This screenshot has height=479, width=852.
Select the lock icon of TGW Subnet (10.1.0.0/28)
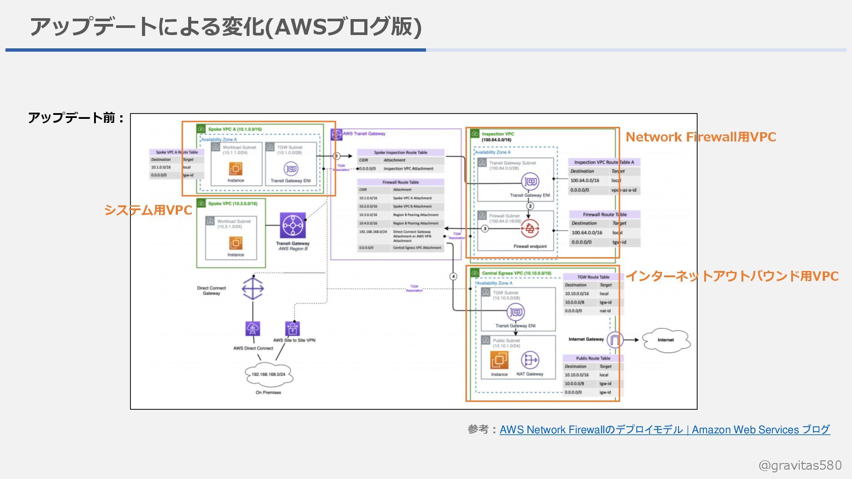tap(270, 147)
